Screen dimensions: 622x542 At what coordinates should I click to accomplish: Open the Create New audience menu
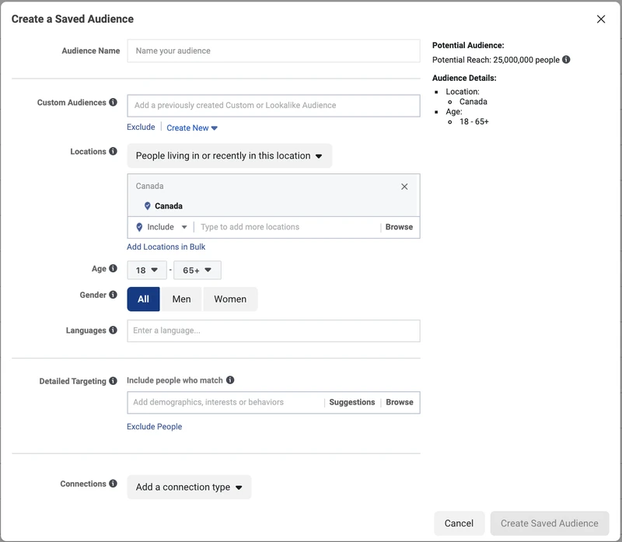tap(191, 128)
